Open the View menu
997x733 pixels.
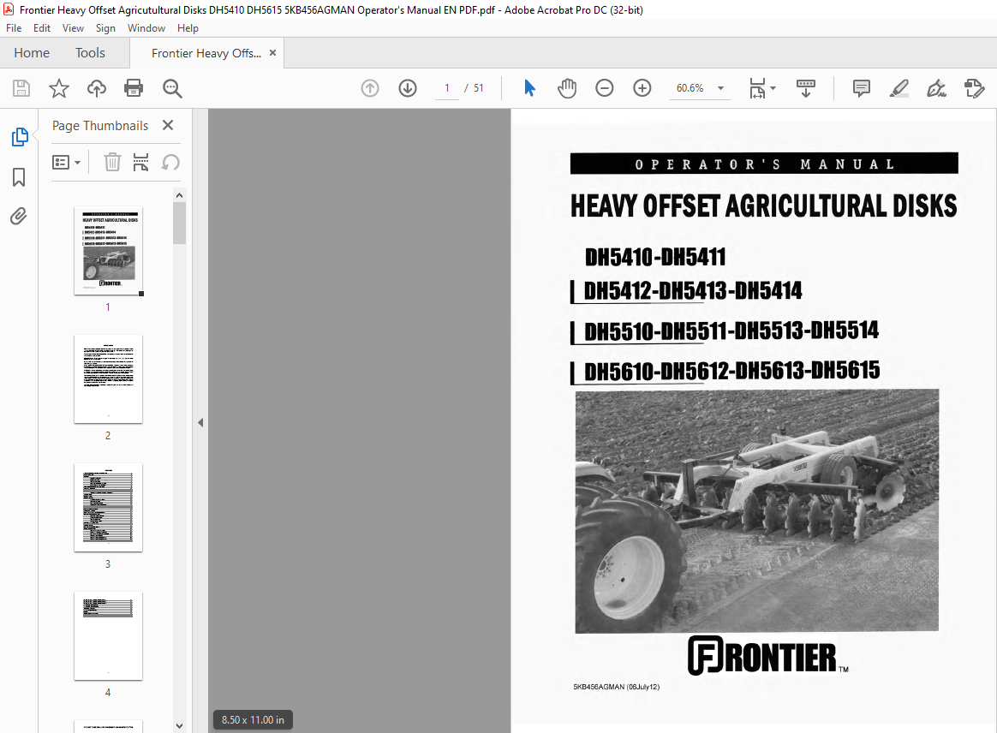[73, 28]
